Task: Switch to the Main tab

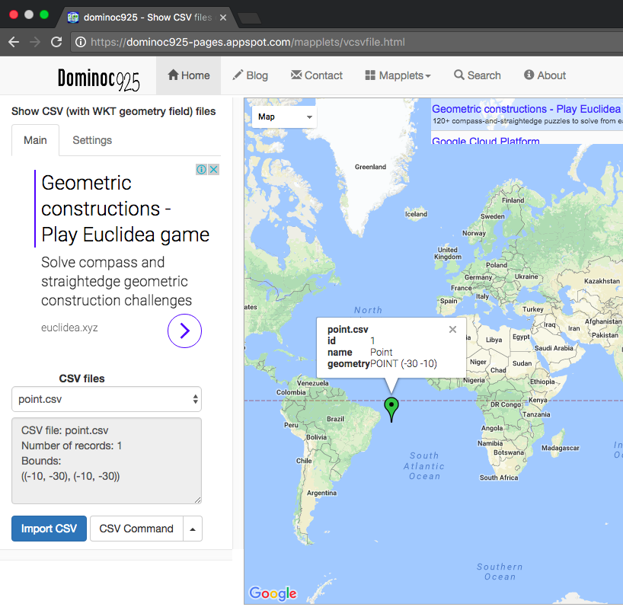Action: (35, 140)
